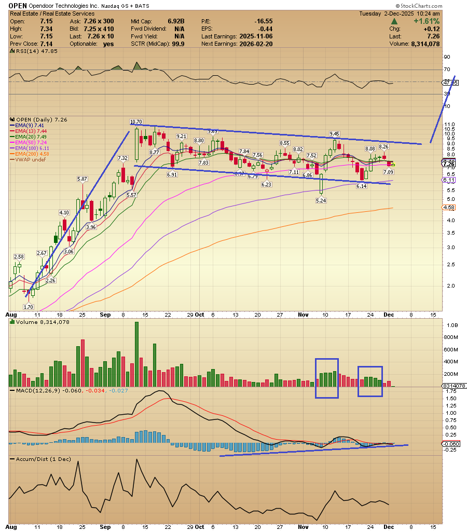This screenshot has width=467, height=531.
Task: Click the candlestick icon beside OPEN (Daily)
Action: click(x=12, y=119)
